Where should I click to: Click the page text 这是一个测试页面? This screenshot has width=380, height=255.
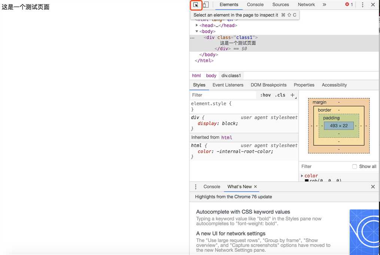(x=25, y=7)
